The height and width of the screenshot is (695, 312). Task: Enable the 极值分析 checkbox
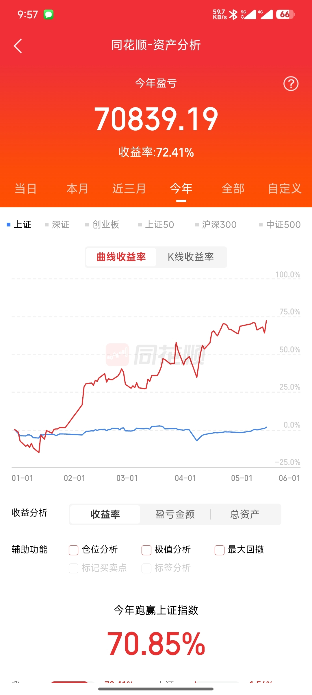[146, 550]
